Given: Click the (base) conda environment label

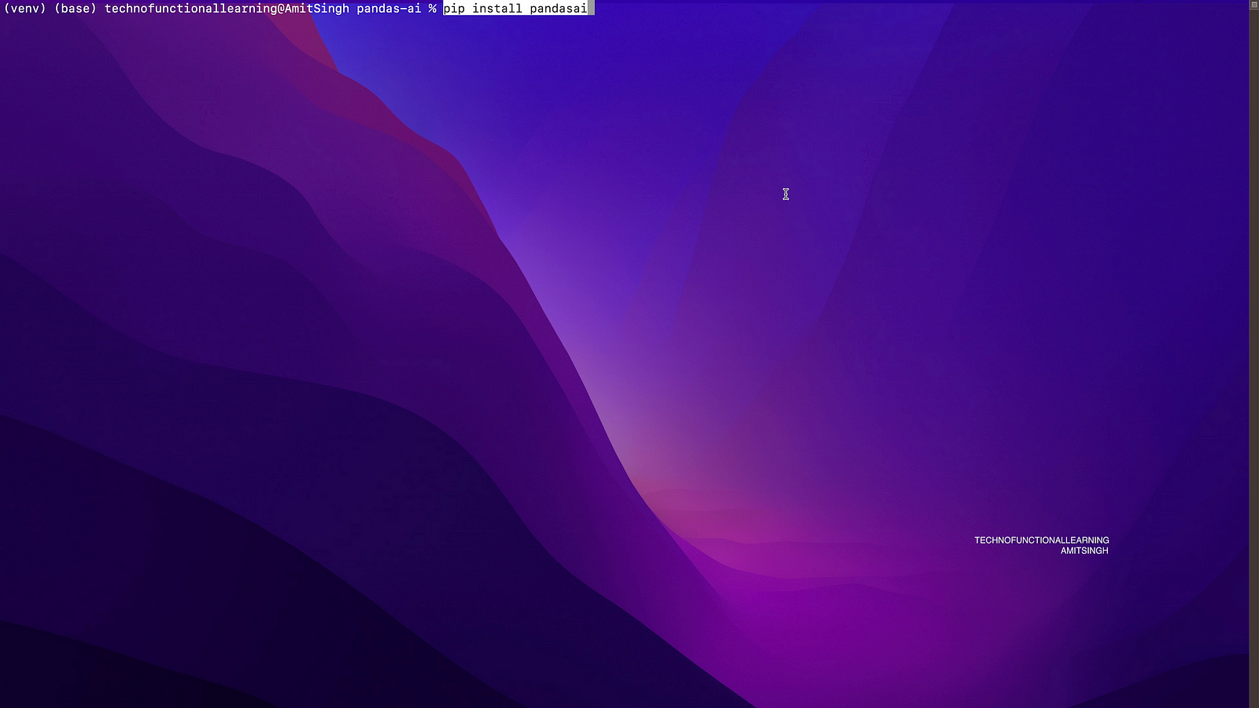Looking at the screenshot, I should pos(75,9).
